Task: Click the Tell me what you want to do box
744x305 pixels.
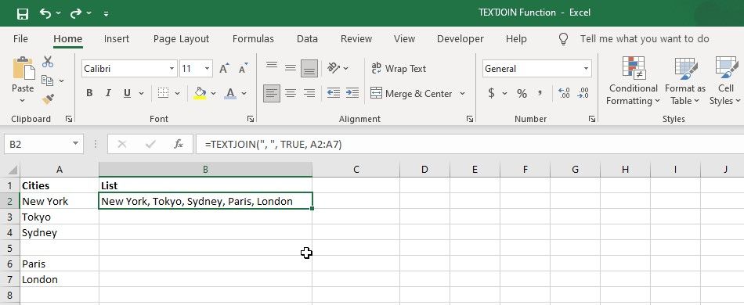Action: click(645, 39)
